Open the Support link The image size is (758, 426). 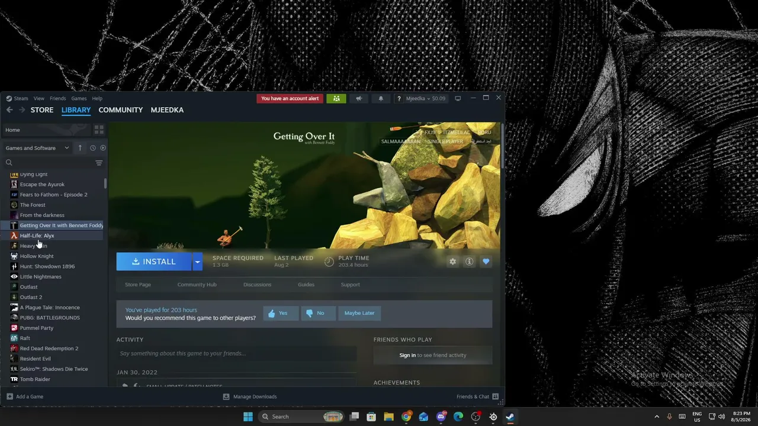350,285
